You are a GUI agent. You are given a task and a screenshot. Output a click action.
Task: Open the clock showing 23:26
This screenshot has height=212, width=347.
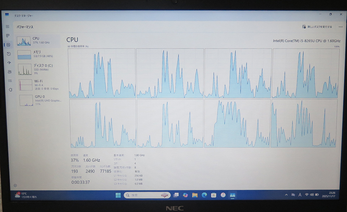click(x=329, y=194)
